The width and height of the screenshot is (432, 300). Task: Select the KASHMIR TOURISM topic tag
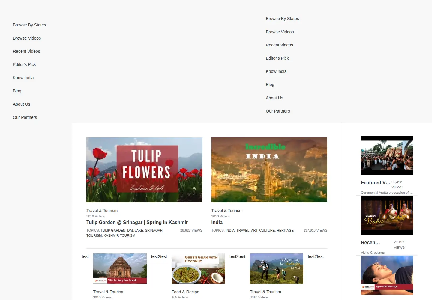point(119,235)
